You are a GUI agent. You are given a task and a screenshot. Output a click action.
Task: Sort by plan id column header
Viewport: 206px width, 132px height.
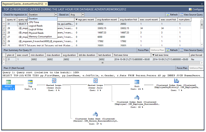[11, 55]
